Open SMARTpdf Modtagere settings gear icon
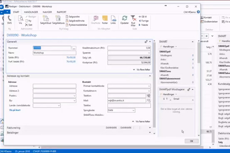 (x=189, y=90)
